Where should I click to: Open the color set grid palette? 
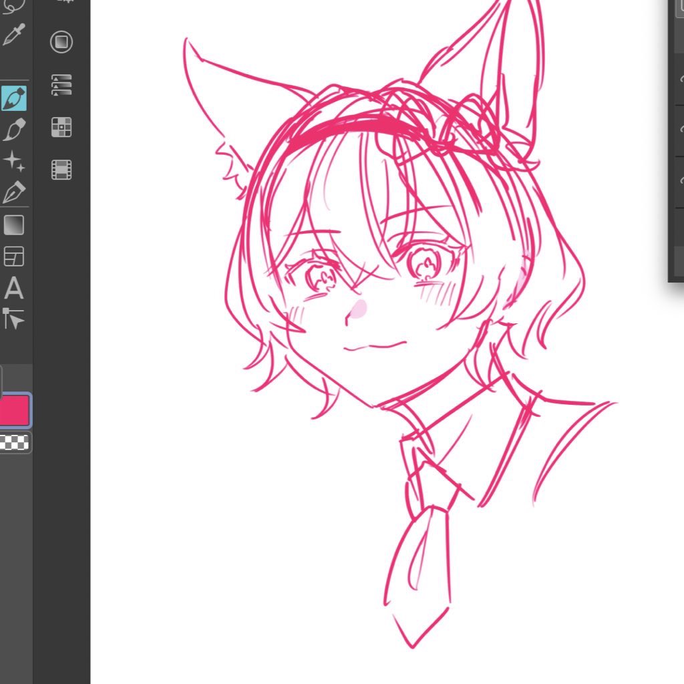tap(61, 128)
